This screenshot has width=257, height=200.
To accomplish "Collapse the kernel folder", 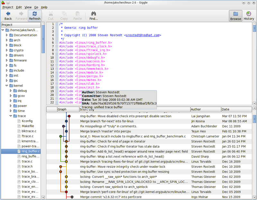I will (7, 85).
